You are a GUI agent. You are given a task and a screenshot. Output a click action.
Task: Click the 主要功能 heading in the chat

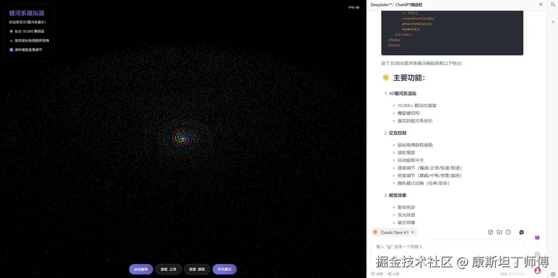pos(409,78)
